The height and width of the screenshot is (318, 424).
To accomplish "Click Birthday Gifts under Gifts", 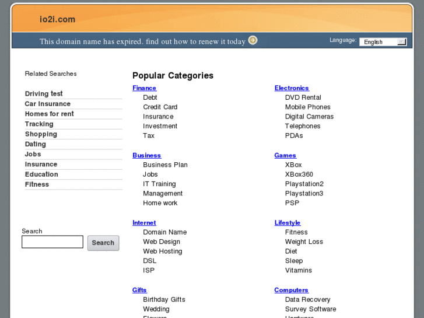I will point(164,299).
